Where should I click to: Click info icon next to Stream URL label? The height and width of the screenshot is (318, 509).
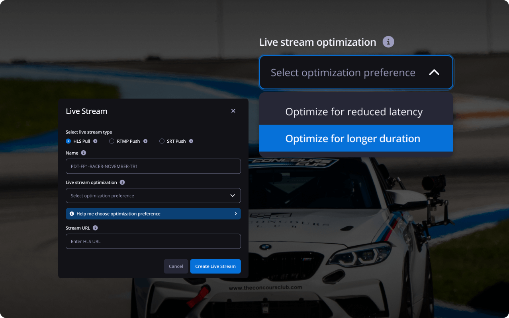(95, 228)
